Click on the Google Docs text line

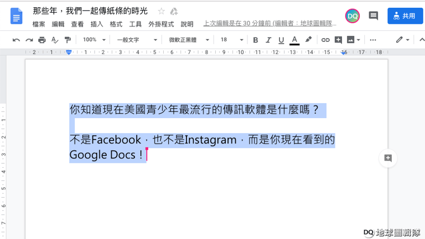point(106,155)
